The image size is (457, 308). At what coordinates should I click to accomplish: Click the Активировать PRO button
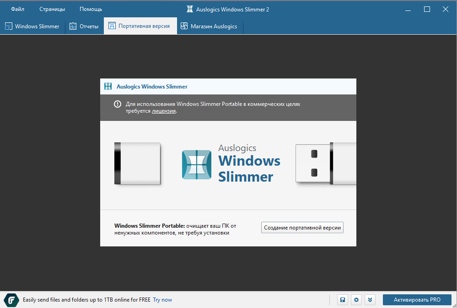point(417,300)
